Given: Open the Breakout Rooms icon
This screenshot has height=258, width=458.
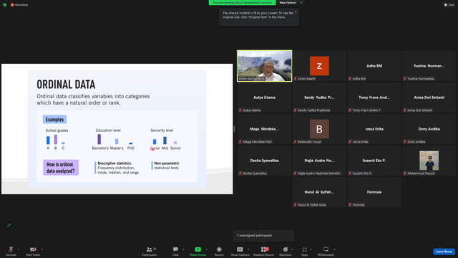Looking at the screenshot, I should coord(263,249).
